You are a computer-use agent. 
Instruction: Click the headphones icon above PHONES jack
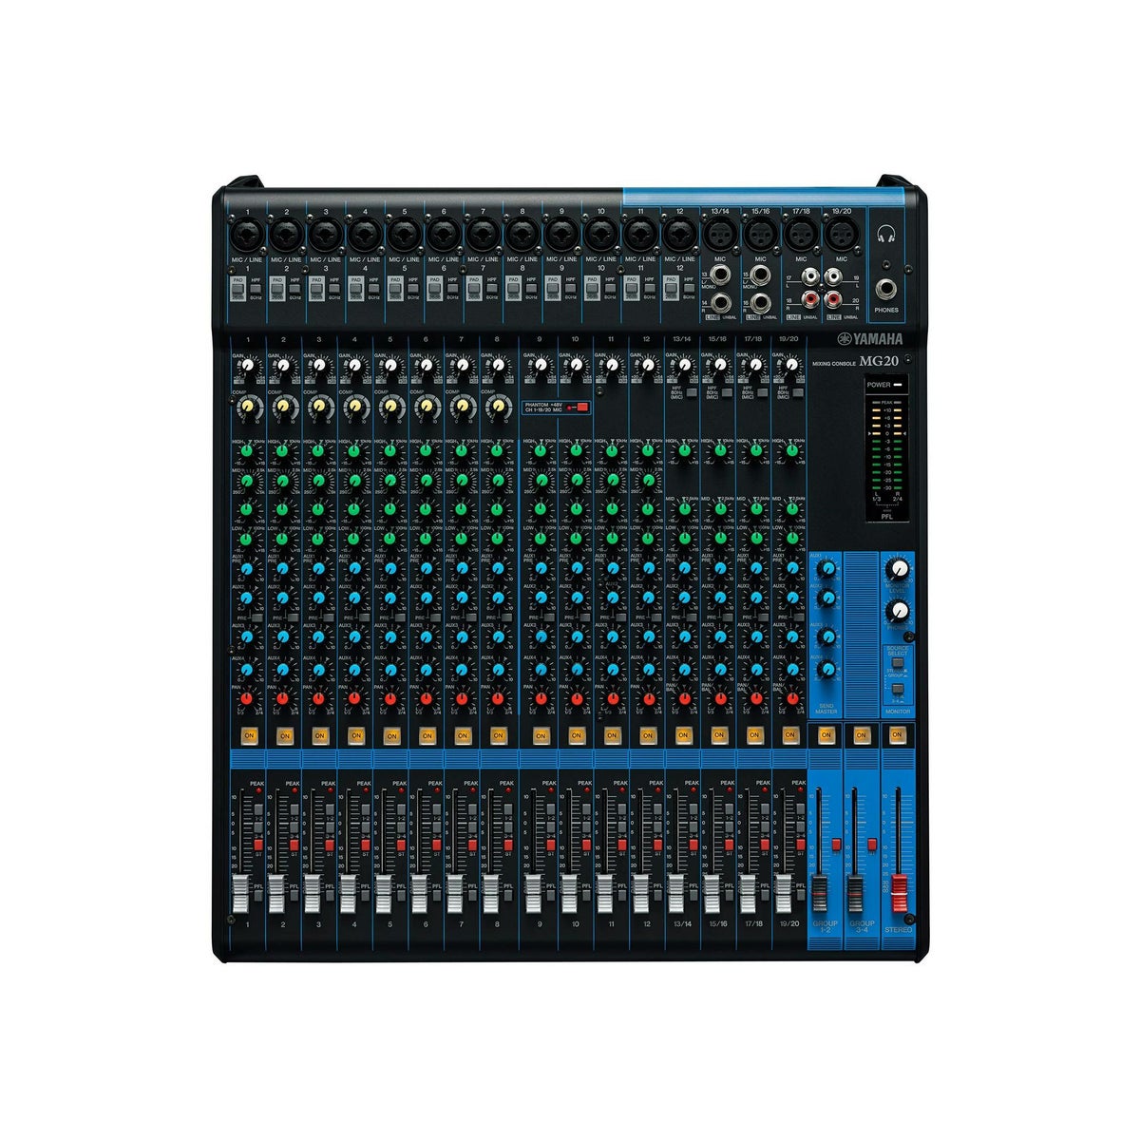pyautogui.click(x=886, y=234)
